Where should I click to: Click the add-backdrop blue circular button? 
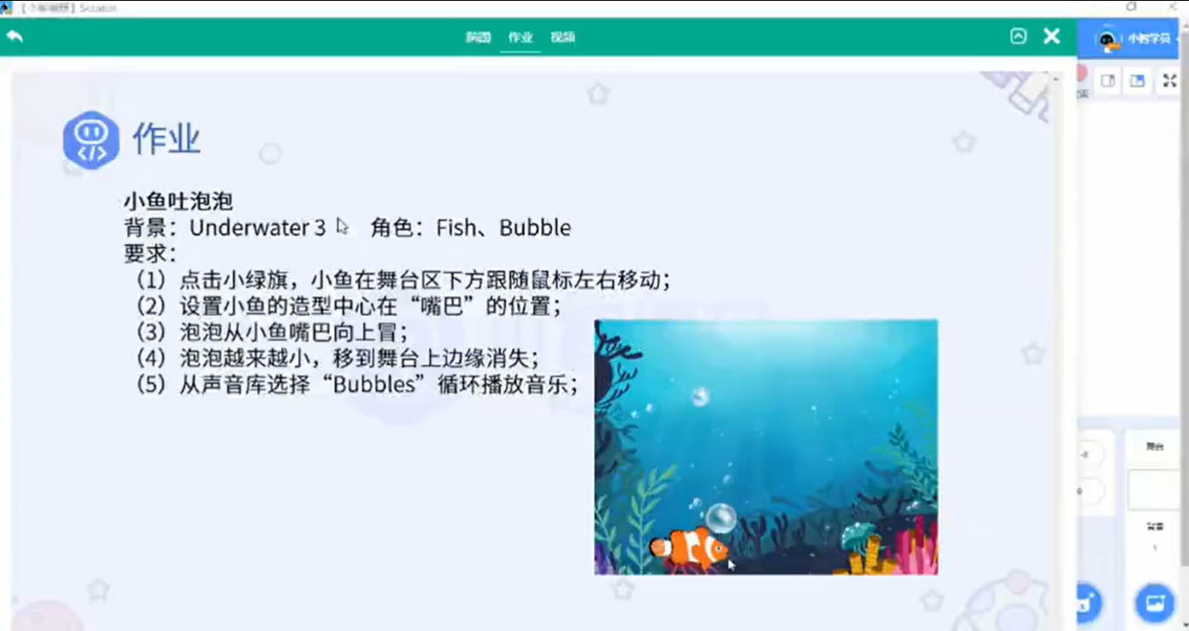[1156, 604]
